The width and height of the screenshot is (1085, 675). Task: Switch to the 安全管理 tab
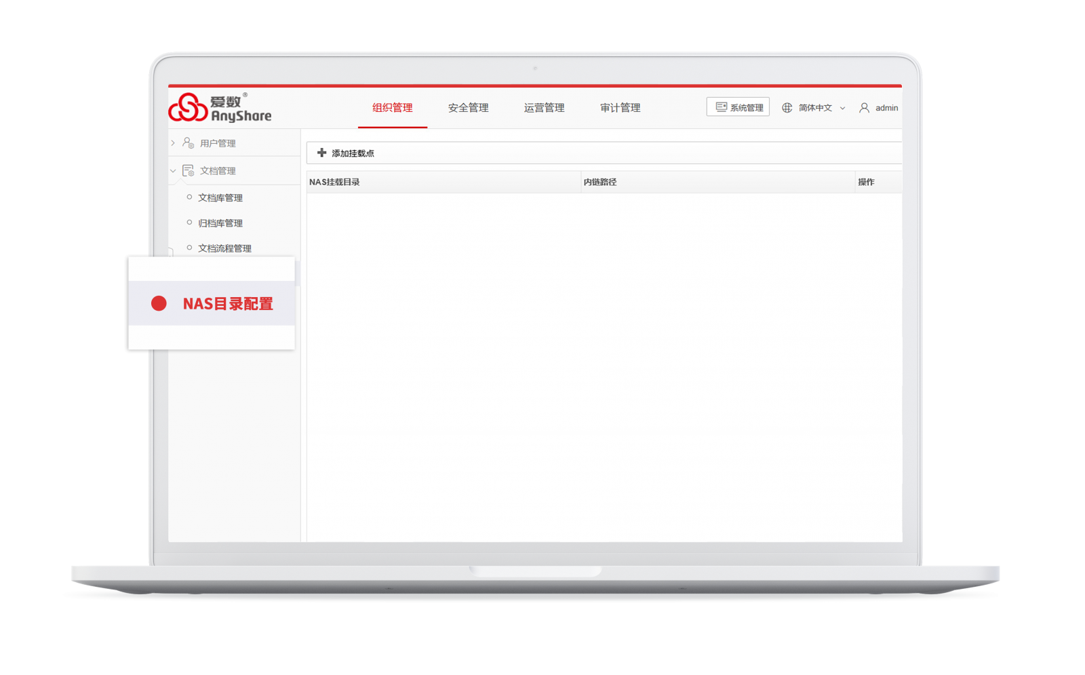tap(468, 108)
